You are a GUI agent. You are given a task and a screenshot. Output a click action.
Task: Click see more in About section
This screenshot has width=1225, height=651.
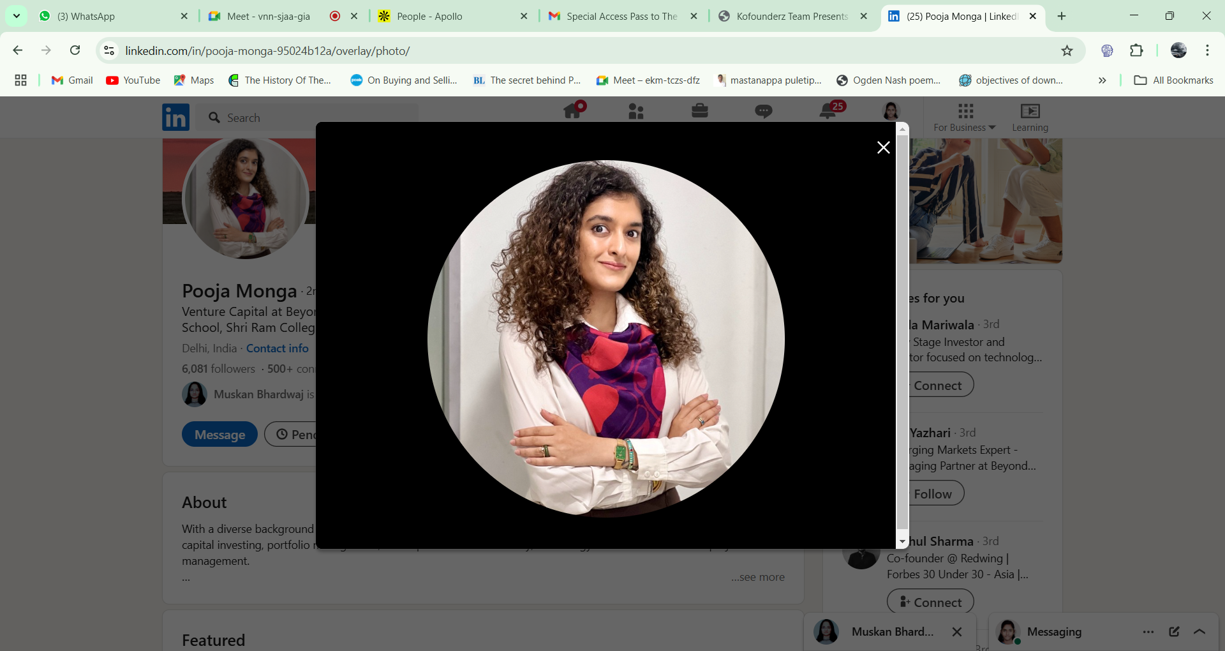point(758,577)
